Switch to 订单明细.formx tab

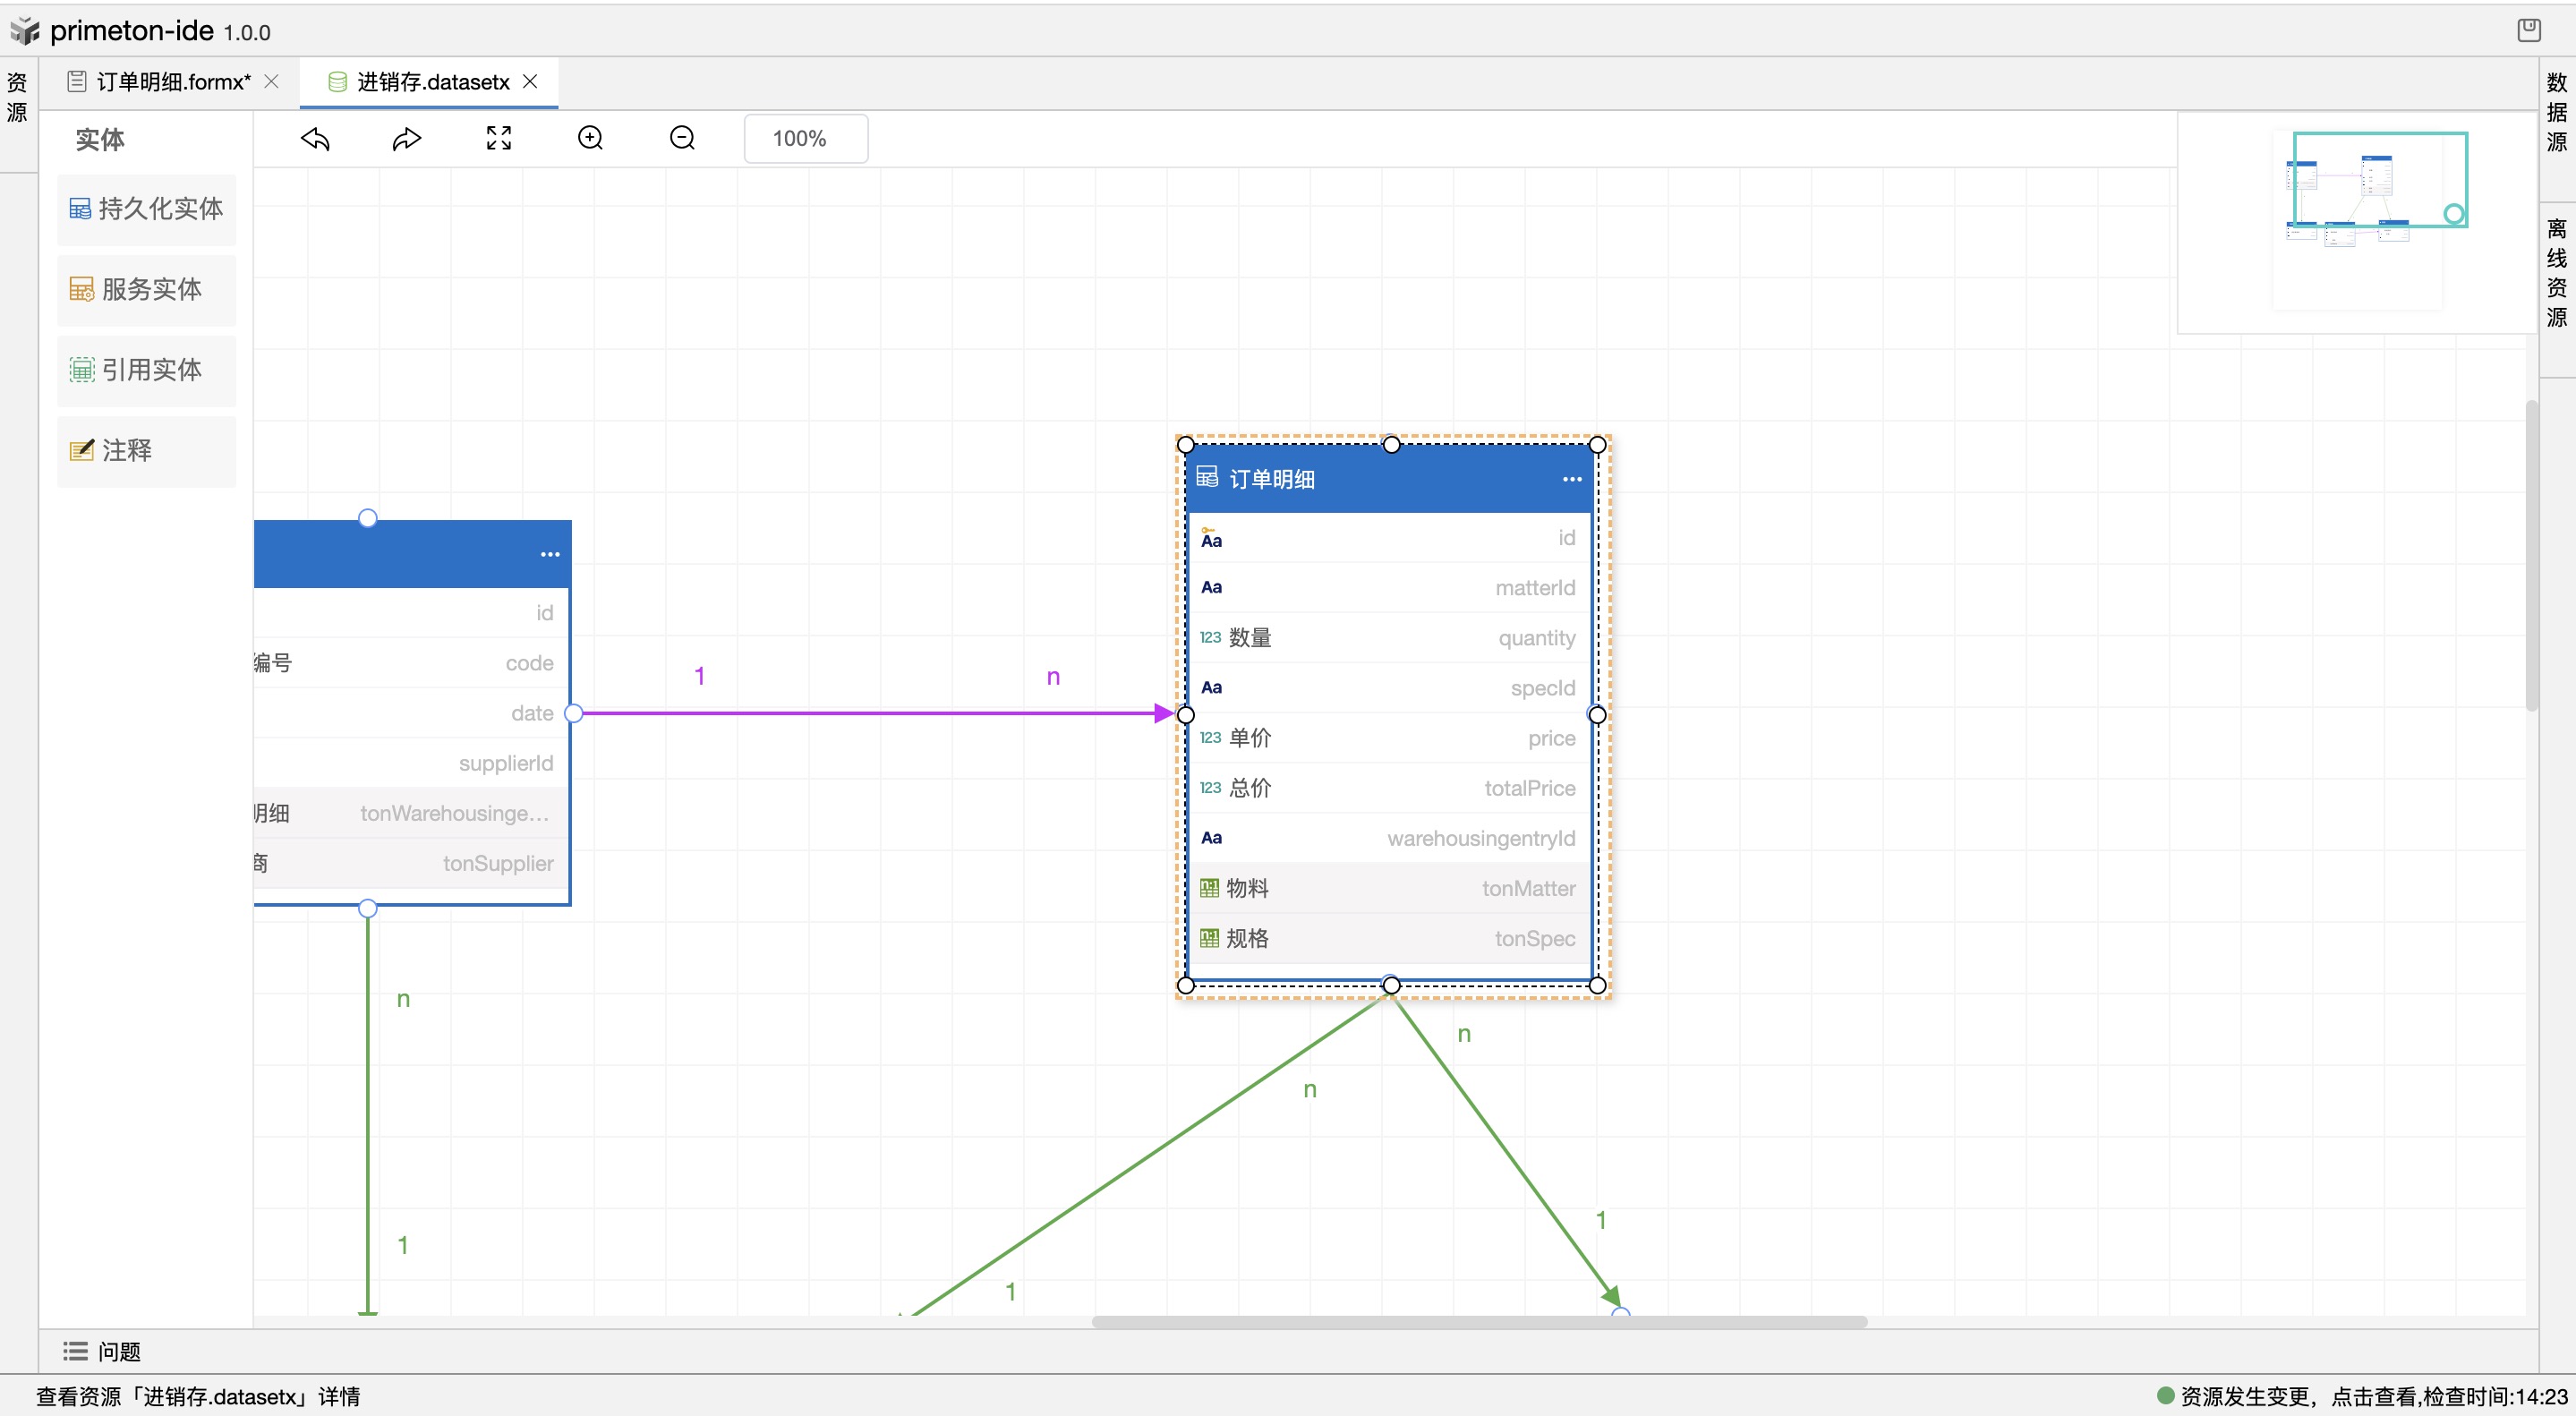point(172,82)
